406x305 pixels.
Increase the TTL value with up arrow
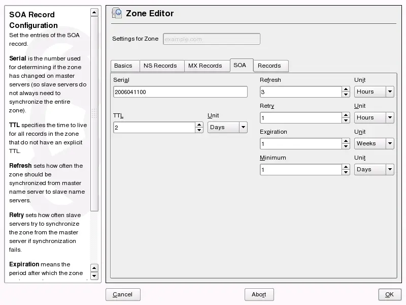point(199,125)
